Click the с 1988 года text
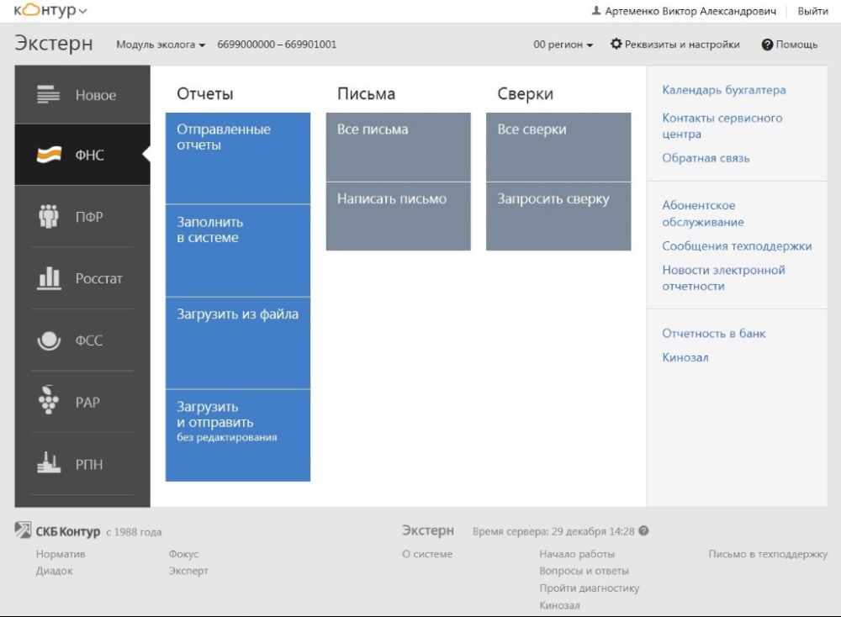Screen dimensions: 841x617 tap(134, 532)
